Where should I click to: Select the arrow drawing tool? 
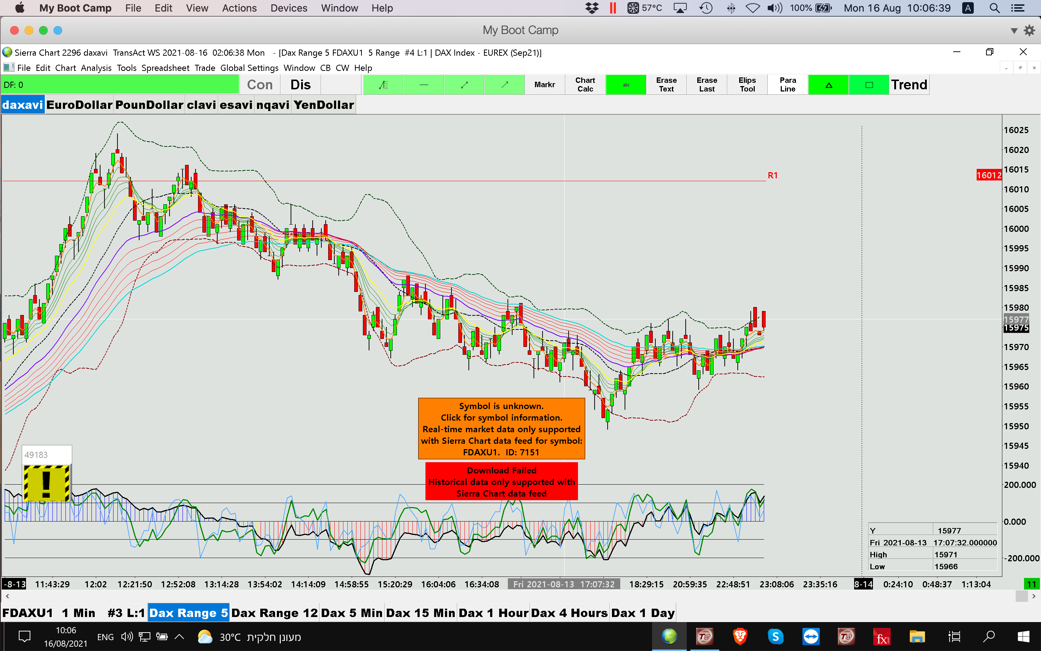click(505, 85)
